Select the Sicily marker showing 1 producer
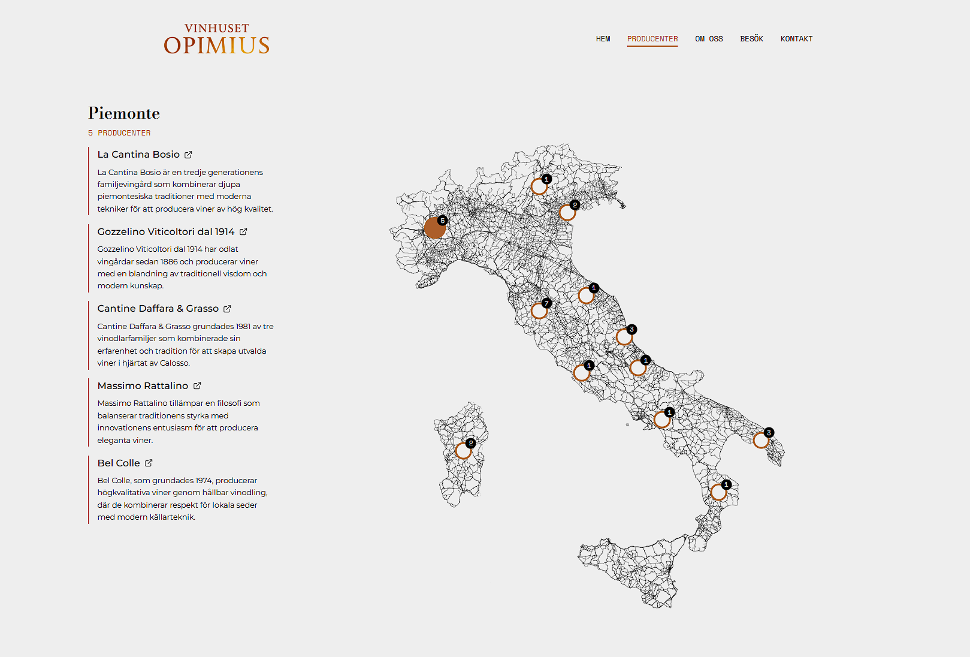 (x=719, y=490)
